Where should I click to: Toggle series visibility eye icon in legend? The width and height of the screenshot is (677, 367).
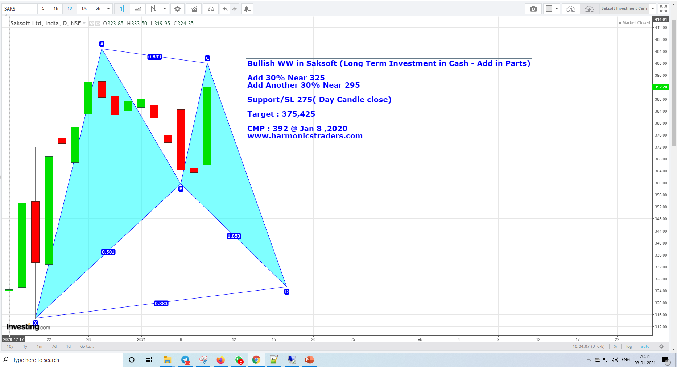(92, 23)
